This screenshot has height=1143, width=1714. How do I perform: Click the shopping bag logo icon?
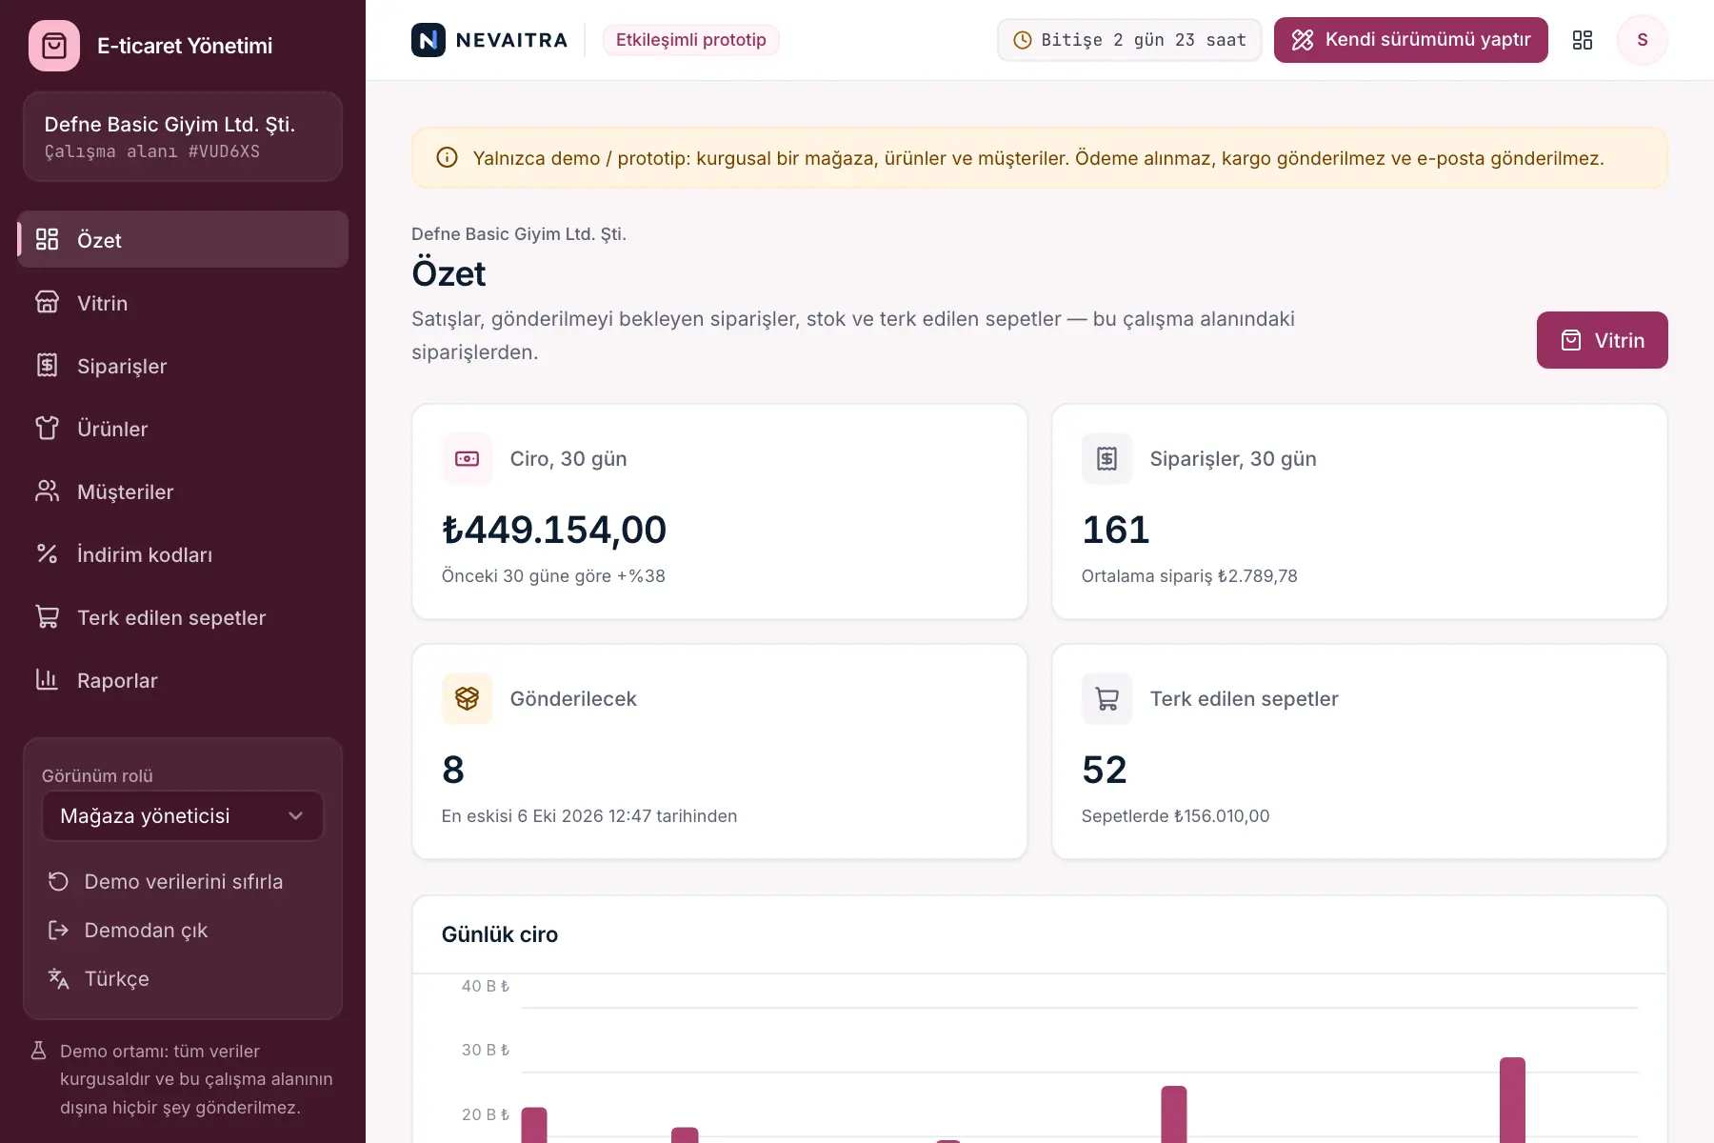click(x=54, y=46)
